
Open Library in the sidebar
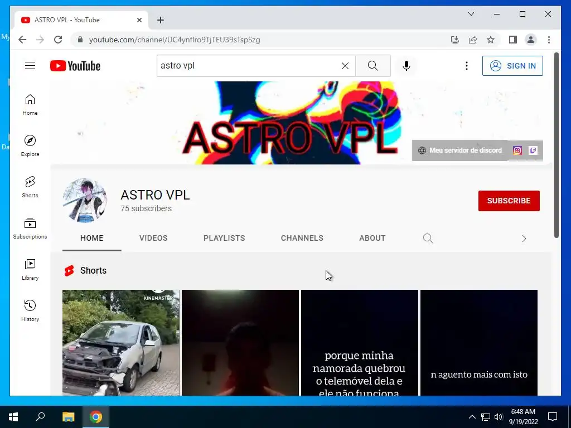30,270
